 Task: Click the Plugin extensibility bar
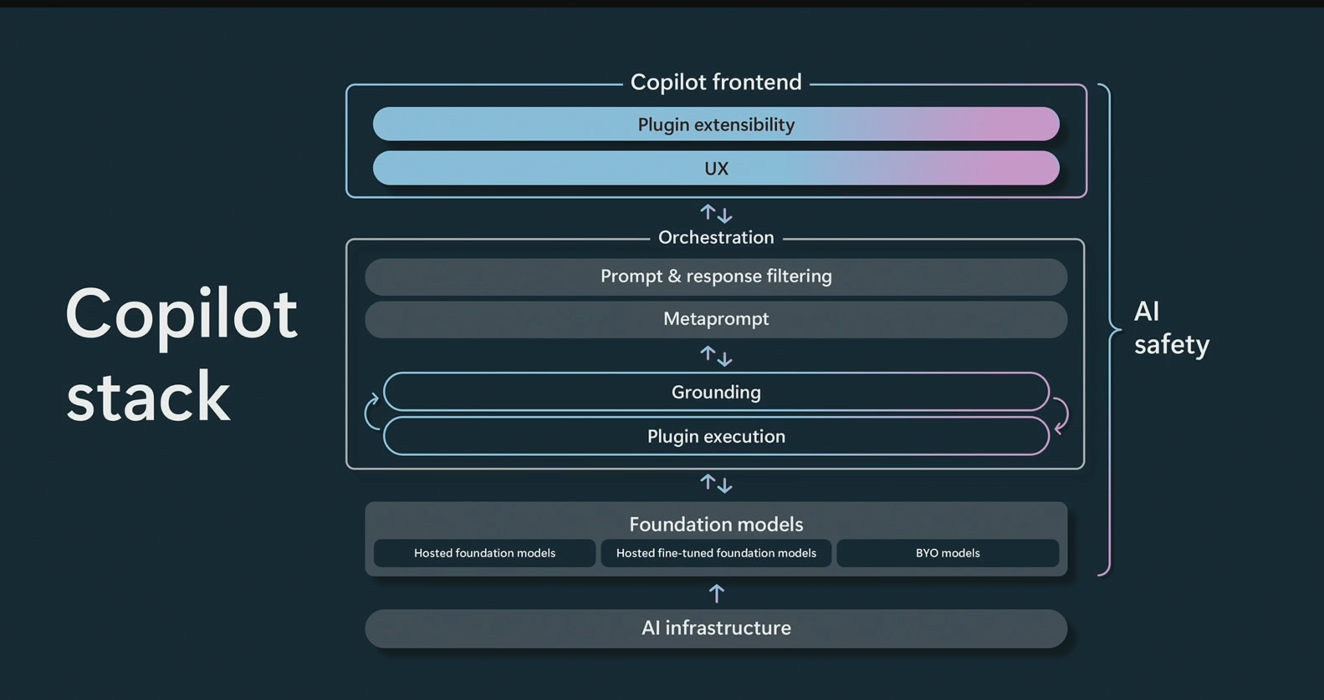(x=716, y=124)
